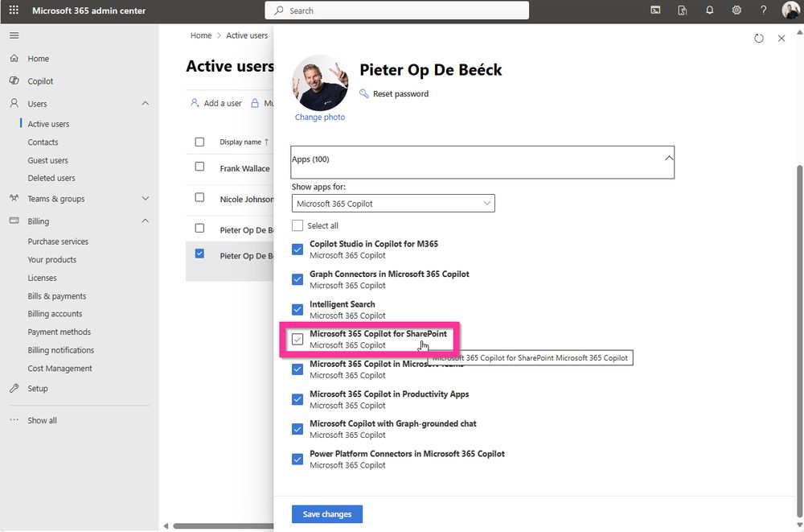Click the Copilot icon in sidebar
The width and height of the screenshot is (804, 532).
tap(14, 81)
